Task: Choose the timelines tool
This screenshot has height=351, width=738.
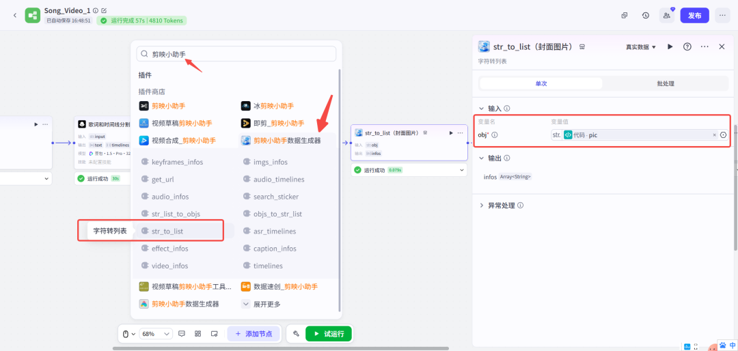Action: (x=262, y=266)
